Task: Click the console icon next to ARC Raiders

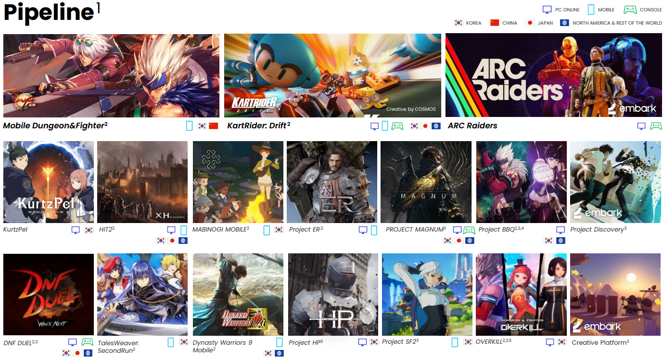Action: coord(656,126)
